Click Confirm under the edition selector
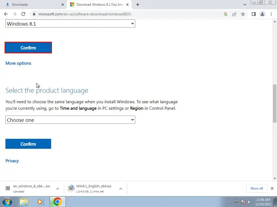 tap(28, 48)
